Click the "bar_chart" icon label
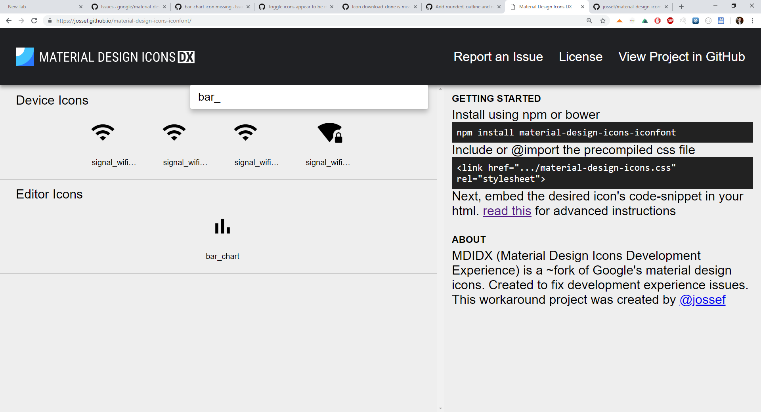The image size is (761, 412). point(222,256)
